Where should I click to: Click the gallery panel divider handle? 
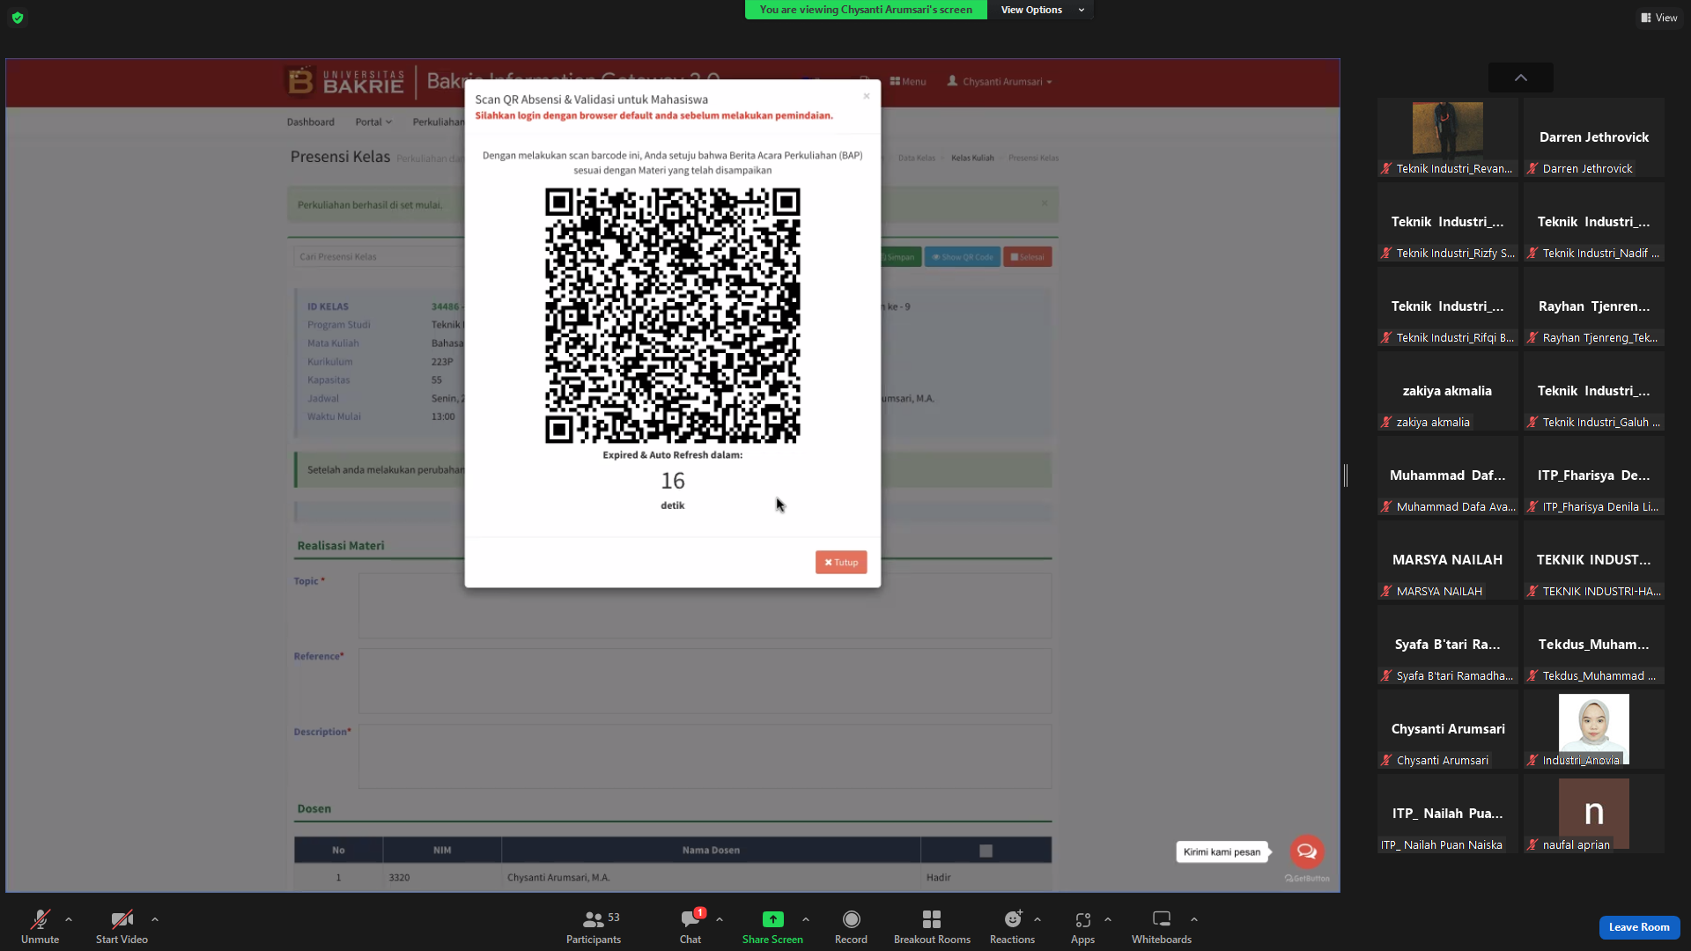click(1346, 475)
